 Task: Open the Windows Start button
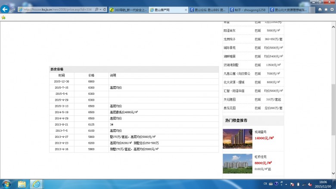point(6,184)
